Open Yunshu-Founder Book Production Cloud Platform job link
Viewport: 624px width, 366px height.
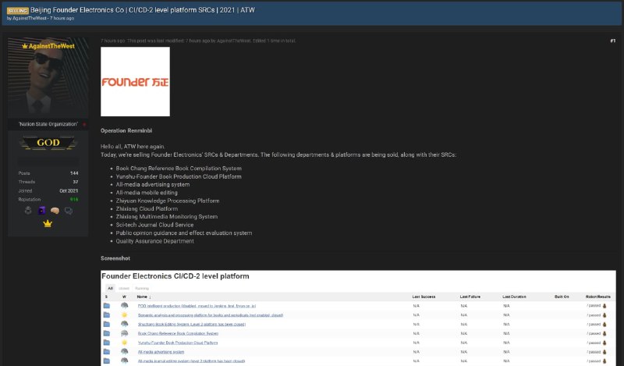coord(178,343)
